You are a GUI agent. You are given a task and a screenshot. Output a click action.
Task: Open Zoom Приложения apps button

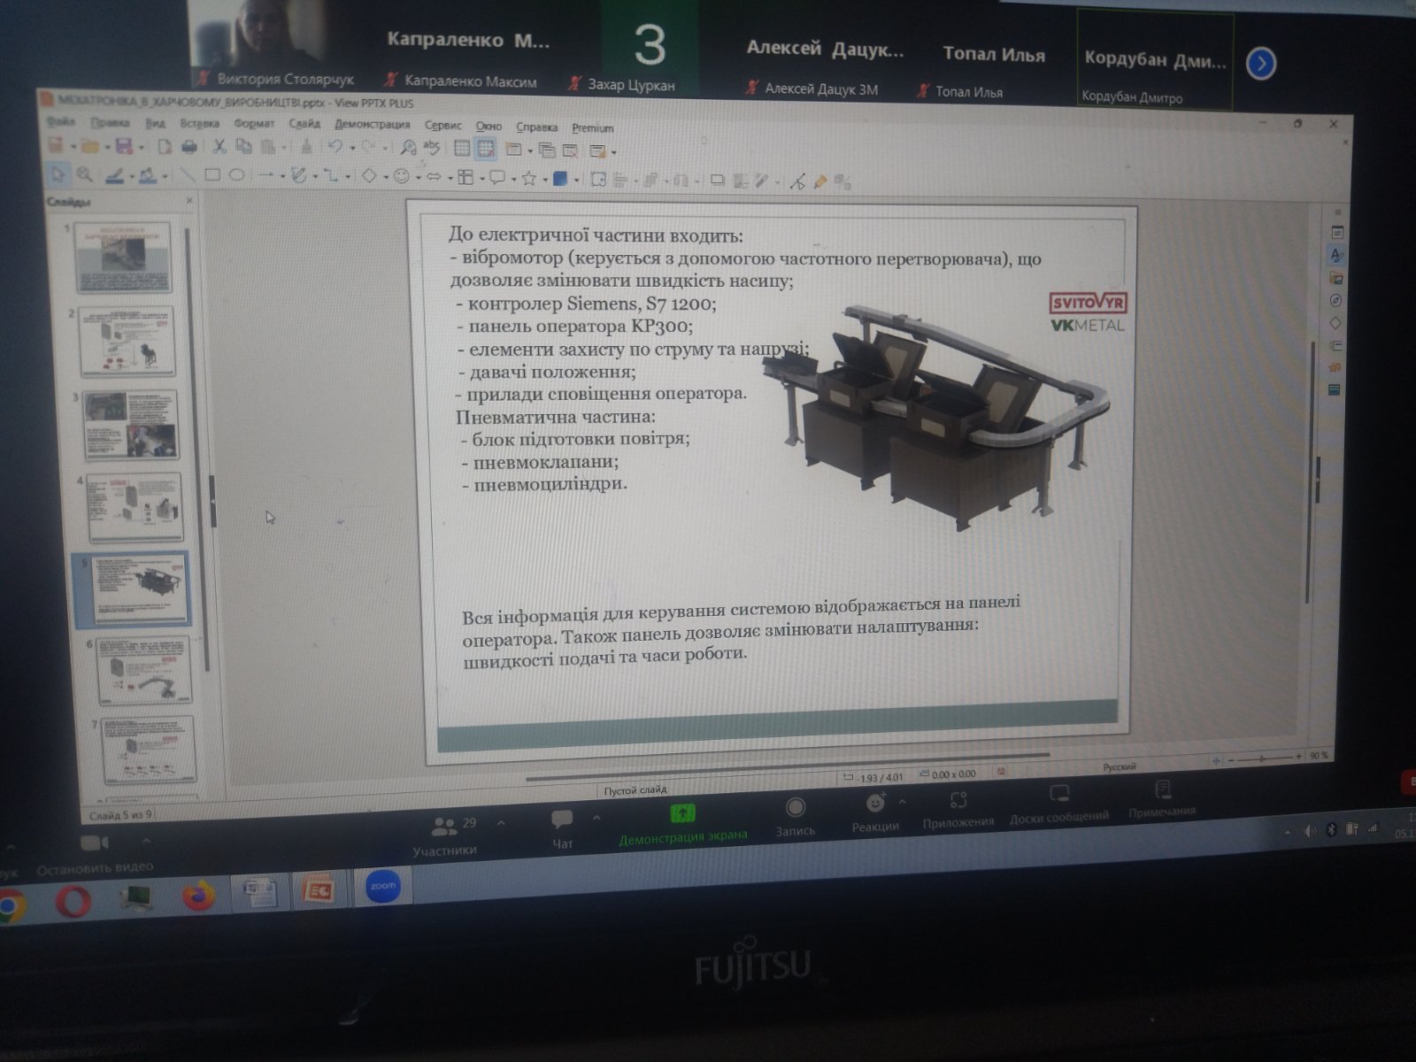coord(958,809)
